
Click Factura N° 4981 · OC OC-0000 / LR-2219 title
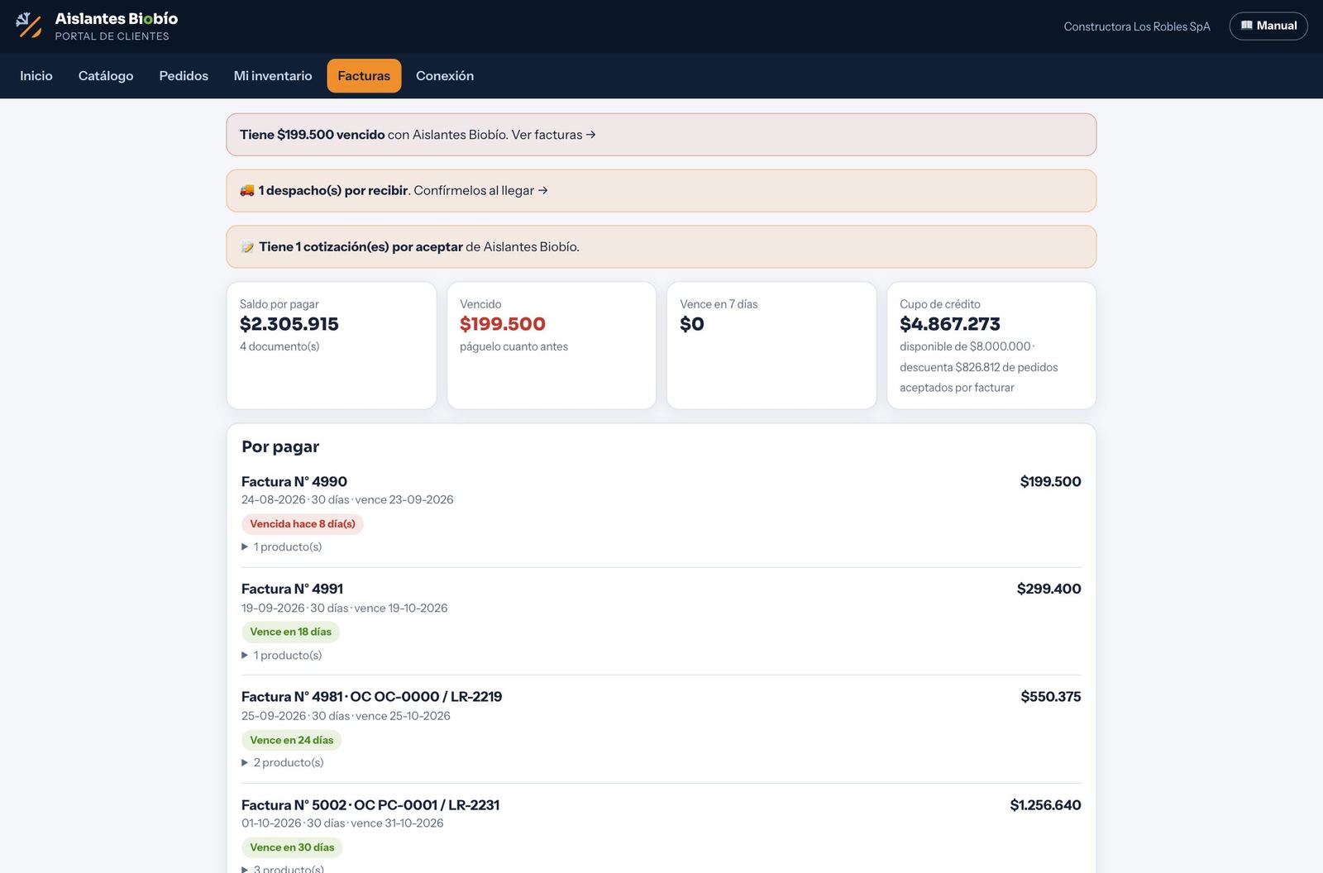372,696
